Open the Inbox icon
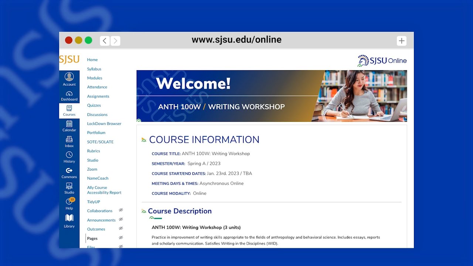Viewport: 473px width, 266px height. tap(69, 139)
